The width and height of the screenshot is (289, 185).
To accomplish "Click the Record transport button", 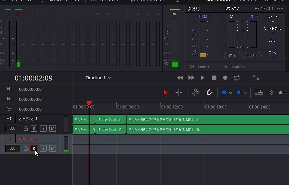I will tap(225, 78).
